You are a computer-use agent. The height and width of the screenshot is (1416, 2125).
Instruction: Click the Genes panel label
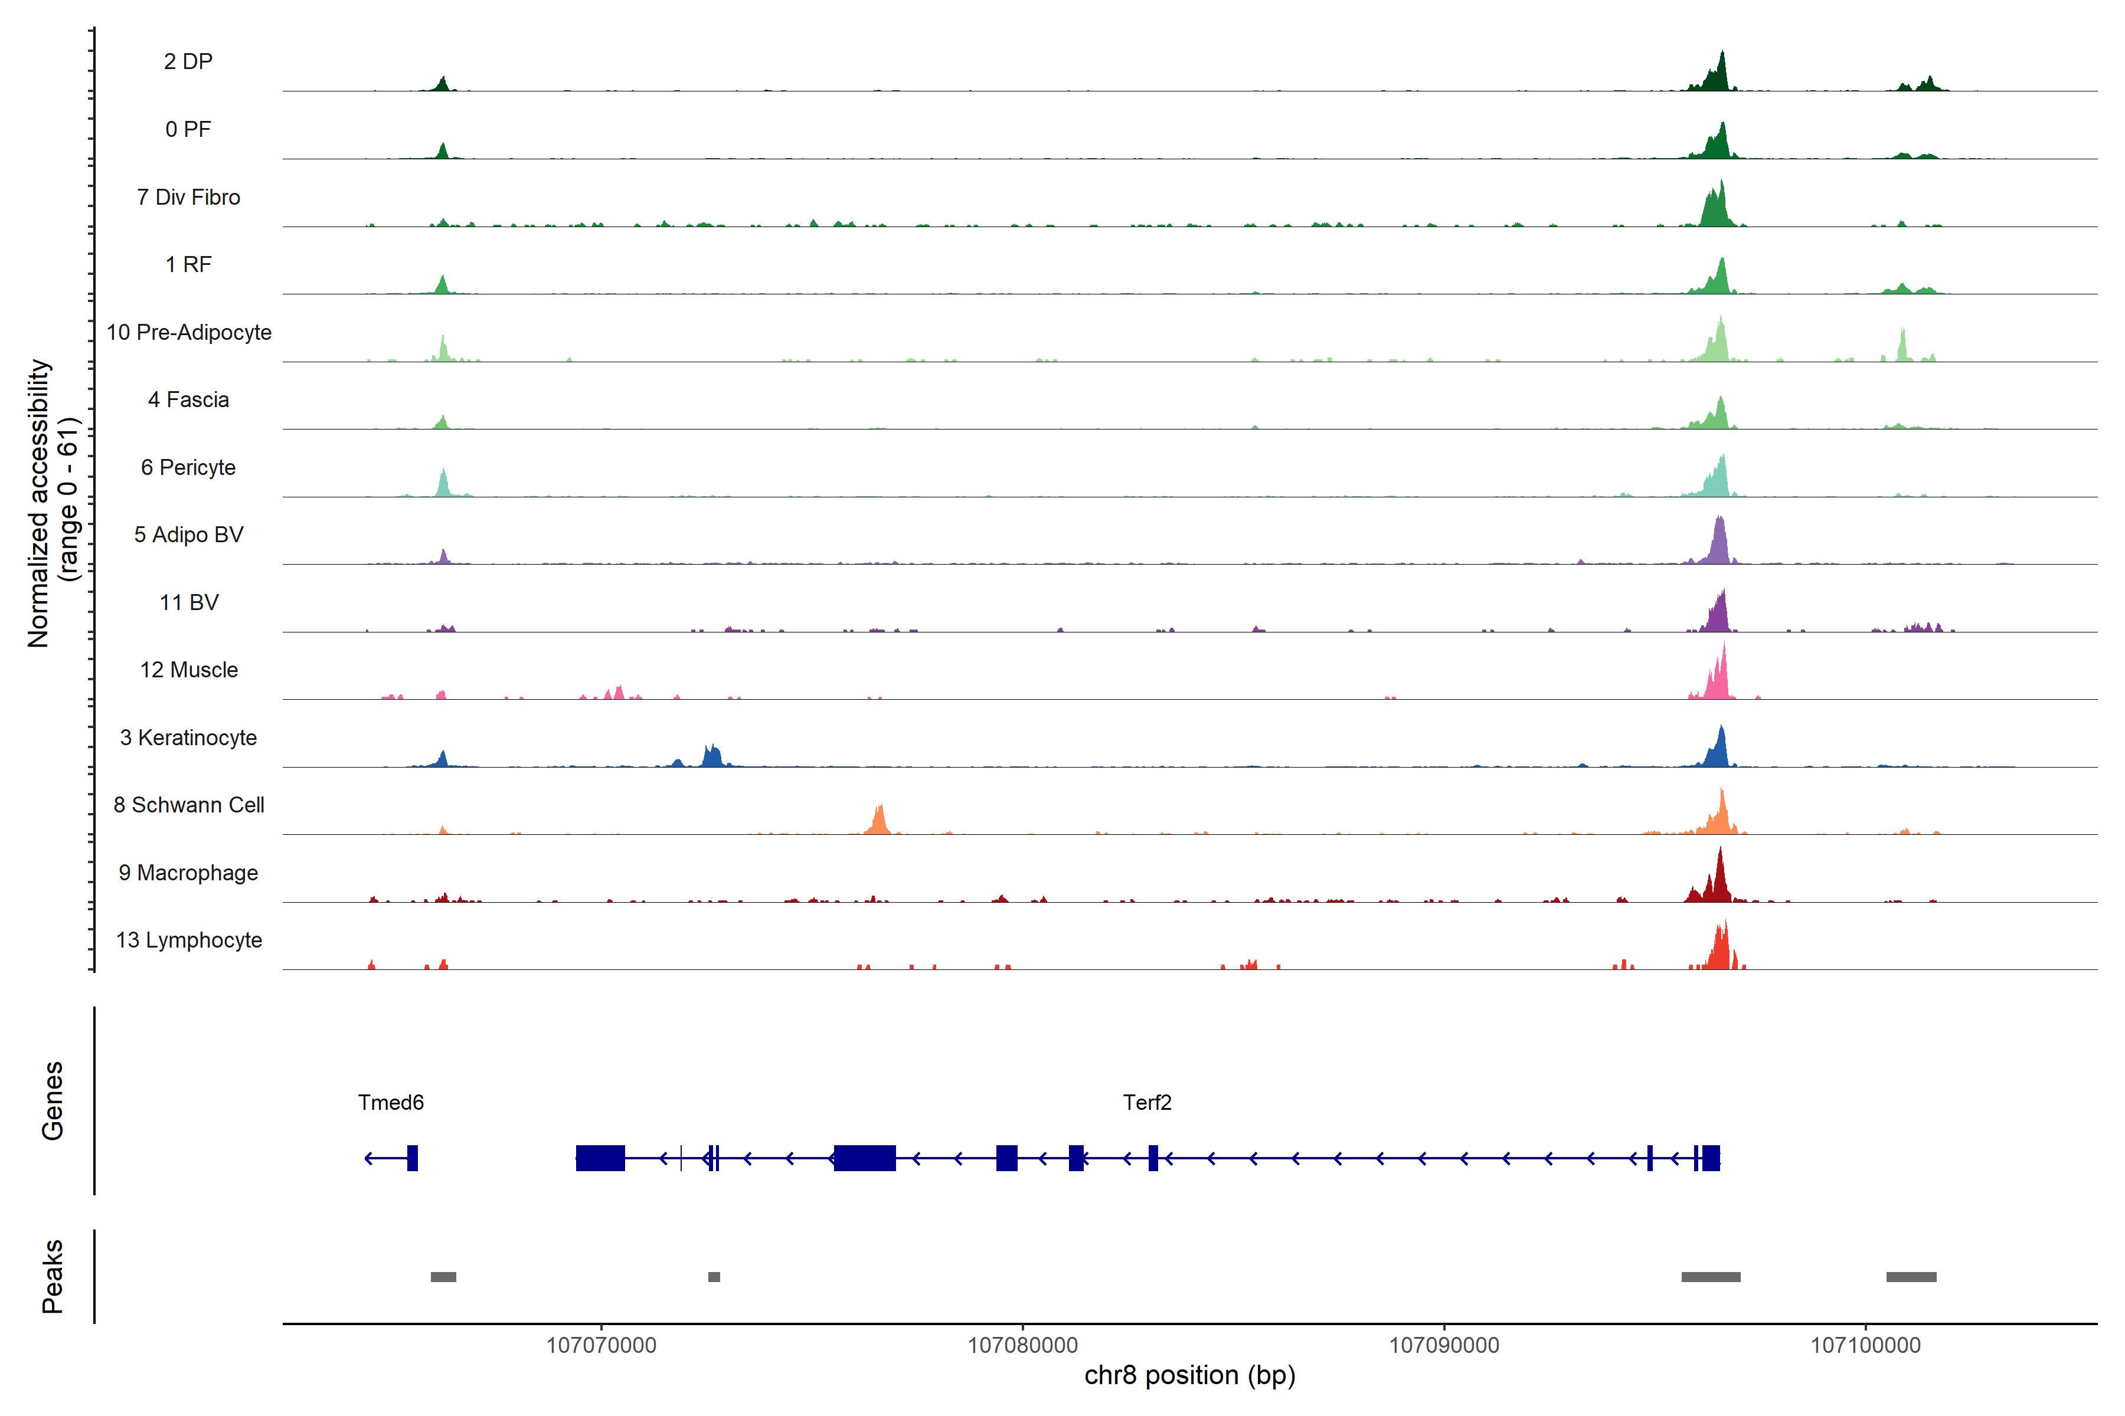53,1101
